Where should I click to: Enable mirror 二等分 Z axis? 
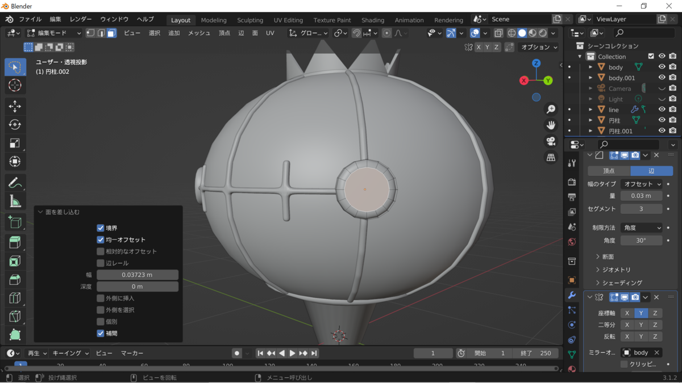655,325
